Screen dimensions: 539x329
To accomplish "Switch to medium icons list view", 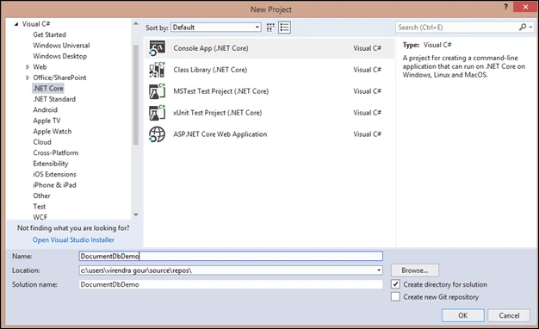I will tap(285, 28).
